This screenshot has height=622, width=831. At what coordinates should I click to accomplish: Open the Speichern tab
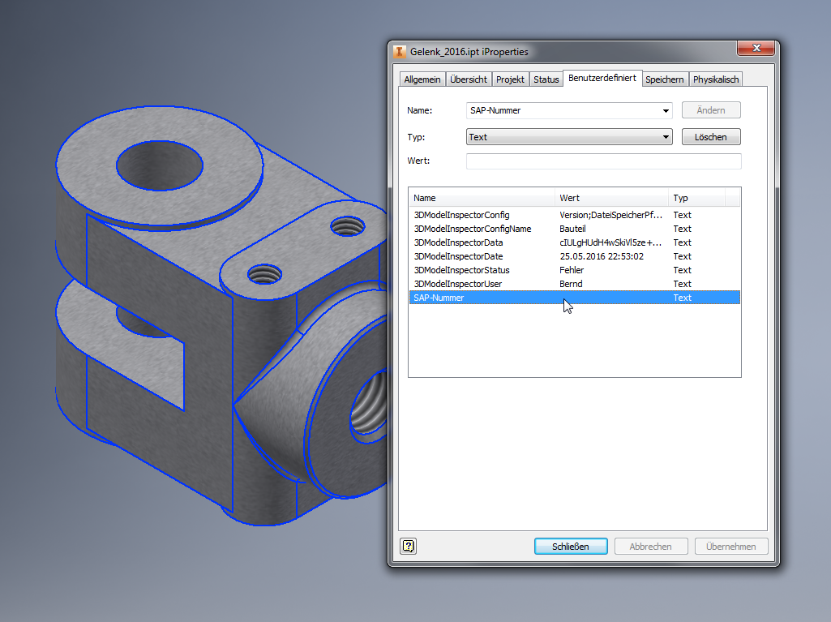(665, 79)
